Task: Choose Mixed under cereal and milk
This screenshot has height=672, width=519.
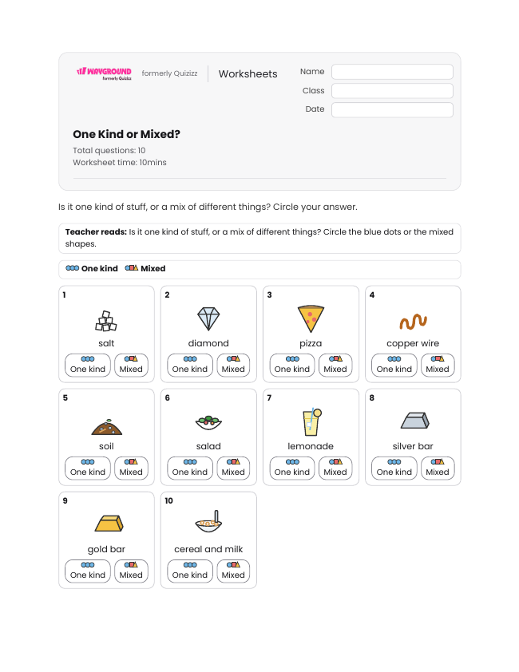Action: [233, 571]
